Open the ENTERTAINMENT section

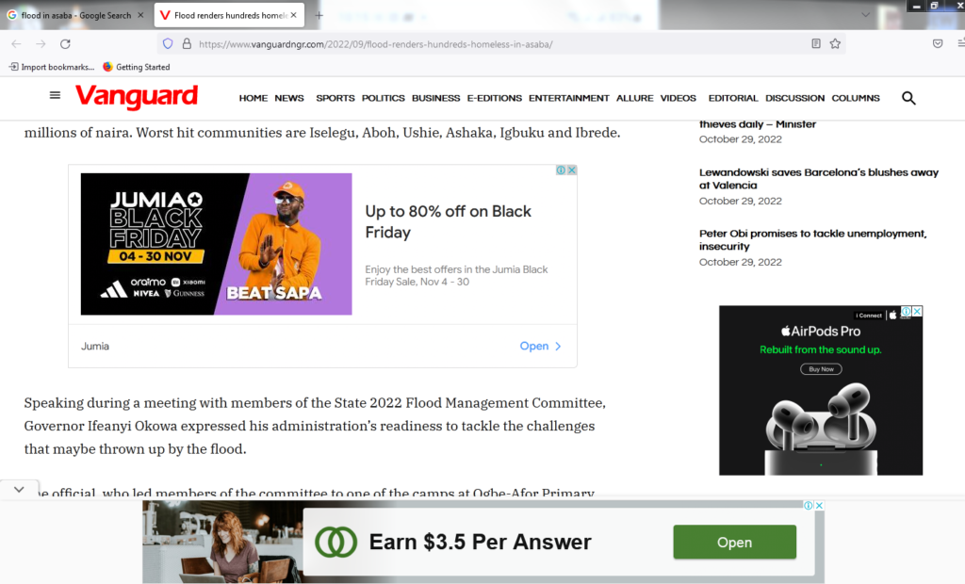pos(568,98)
